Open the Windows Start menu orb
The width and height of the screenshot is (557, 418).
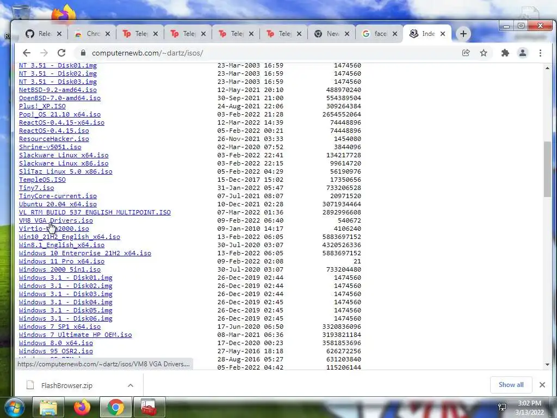click(x=14, y=407)
